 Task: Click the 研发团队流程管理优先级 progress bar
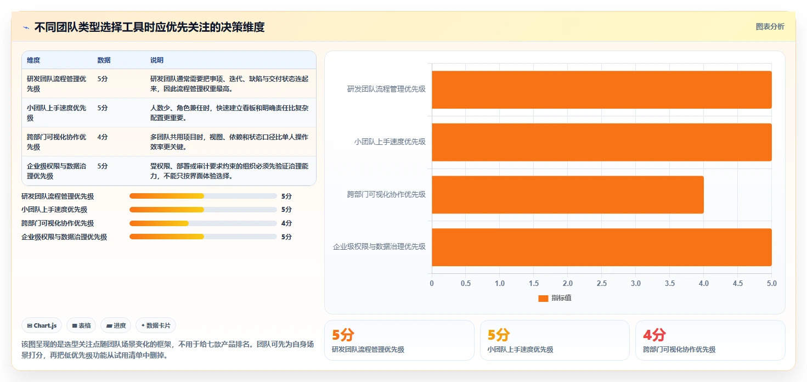tap(203, 196)
